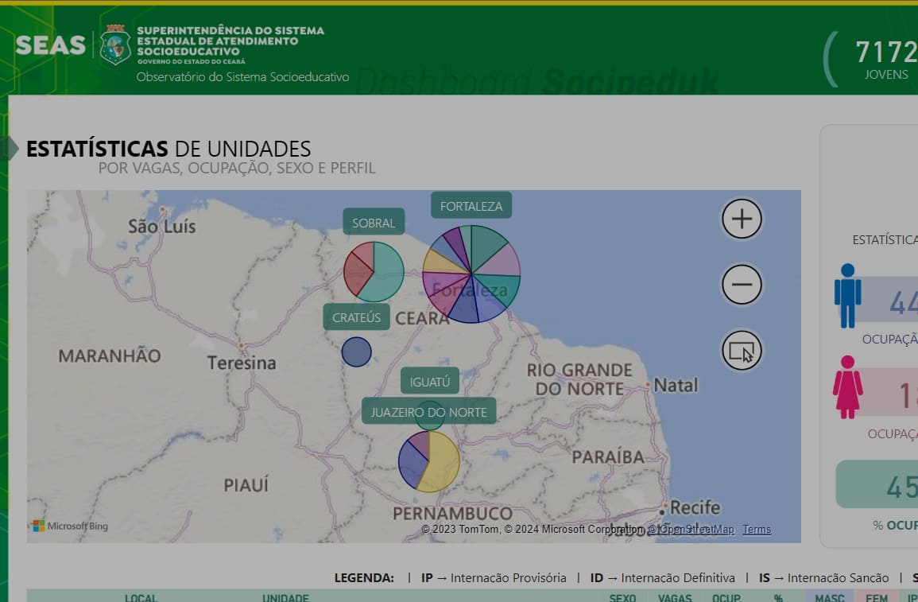Click the UNIDADE column header
This screenshot has height=602, width=918.
click(x=285, y=597)
